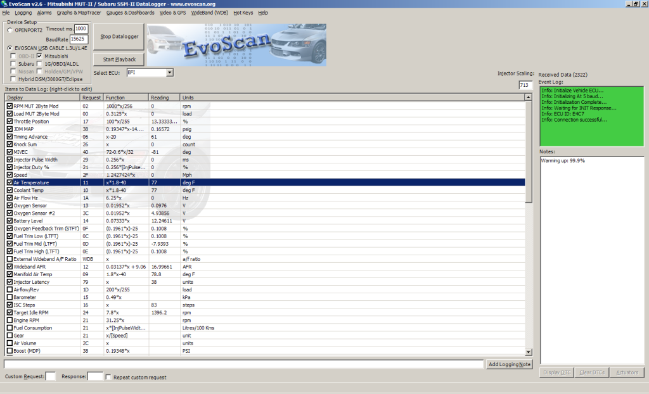
Task: Uncheck Throttle Position logging item
Action: coord(10,121)
